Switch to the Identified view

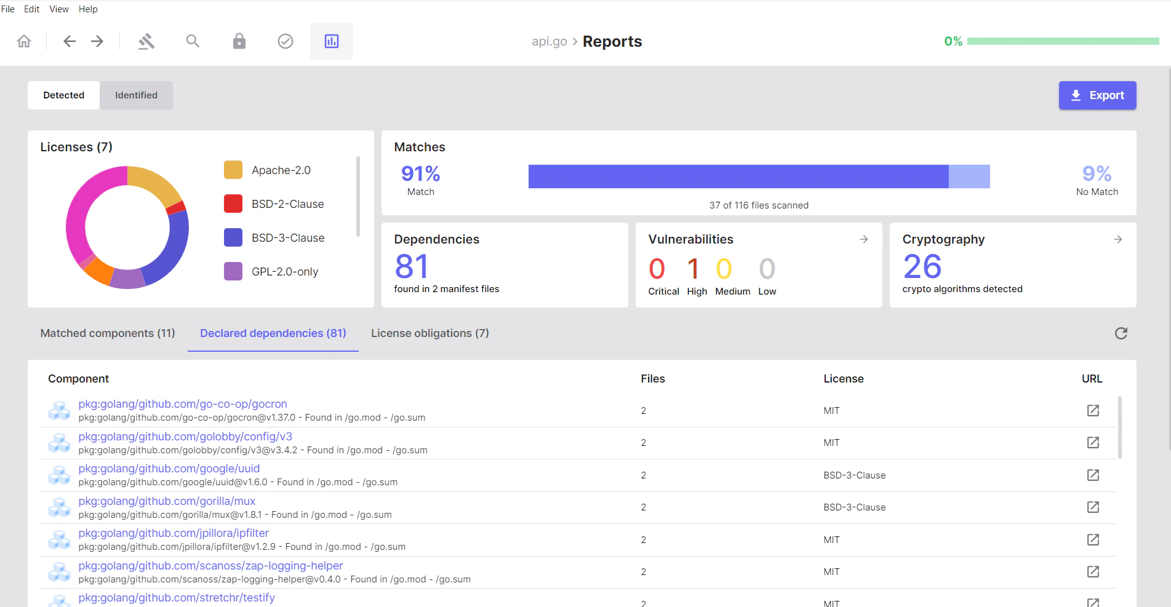pos(136,95)
